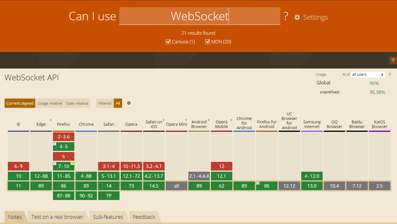Switch to Filtered browser view

(105, 103)
